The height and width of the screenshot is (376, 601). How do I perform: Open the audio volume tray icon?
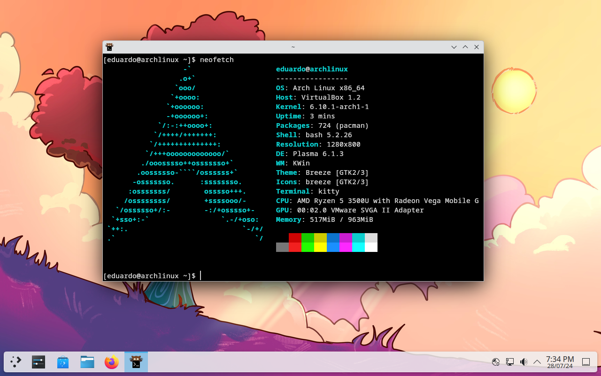click(524, 362)
